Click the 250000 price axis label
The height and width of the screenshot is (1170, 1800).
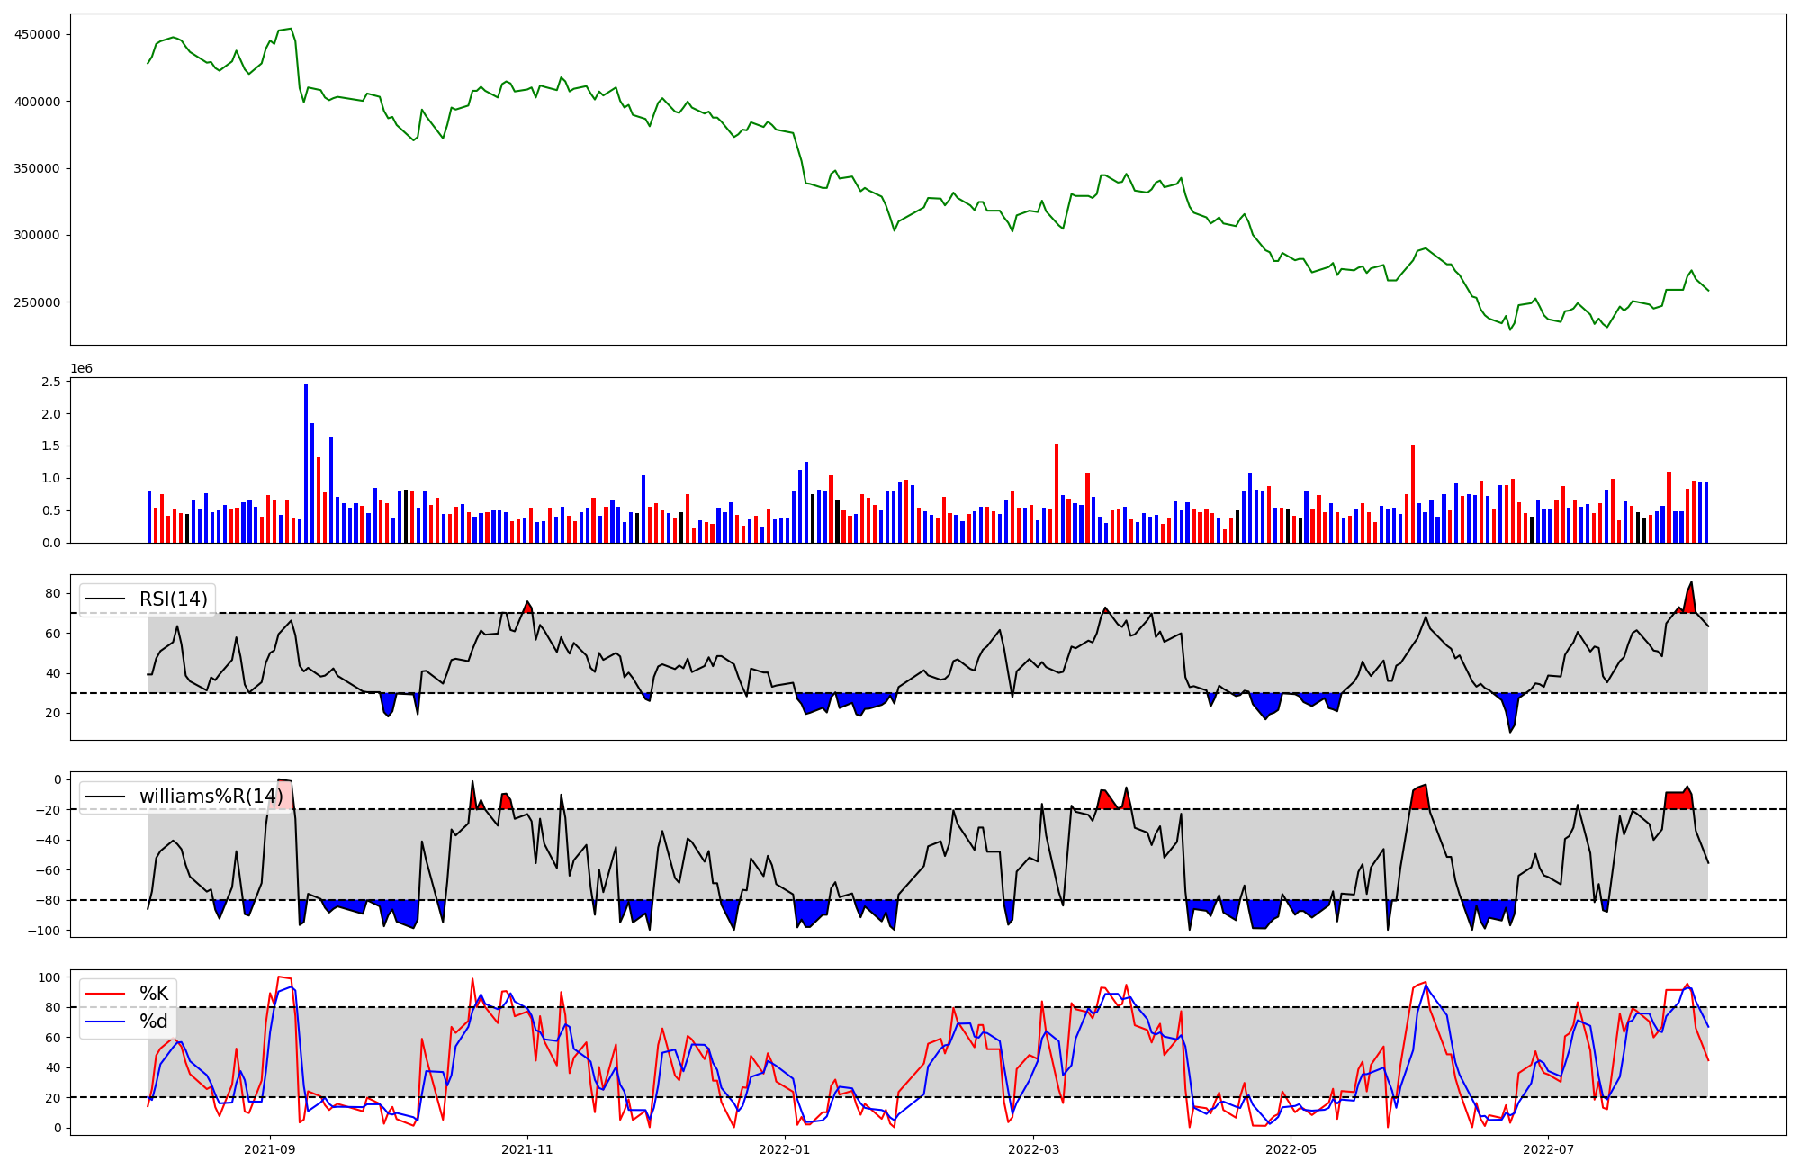pos(38,302)
